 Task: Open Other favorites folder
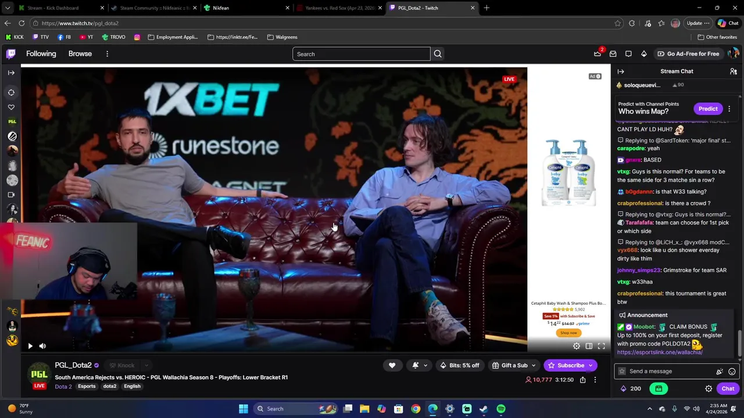click(717, 37)
